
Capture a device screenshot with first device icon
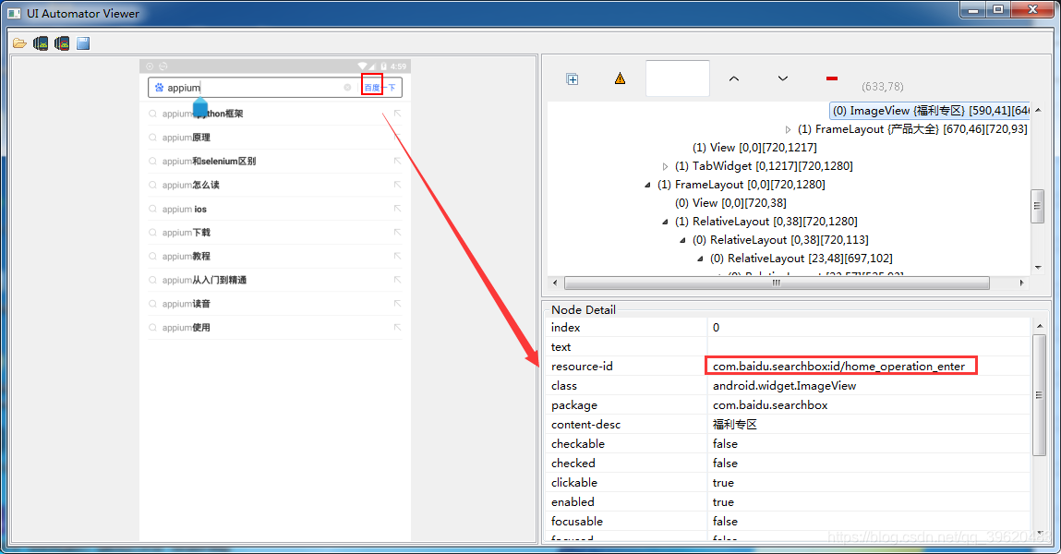41,44
